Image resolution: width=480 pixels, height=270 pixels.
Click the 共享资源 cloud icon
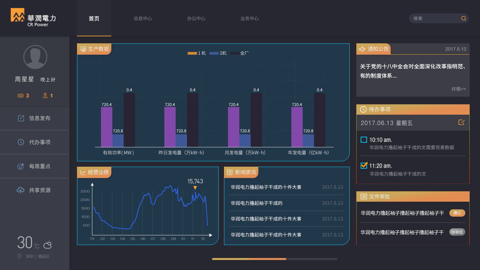[20, 190]
